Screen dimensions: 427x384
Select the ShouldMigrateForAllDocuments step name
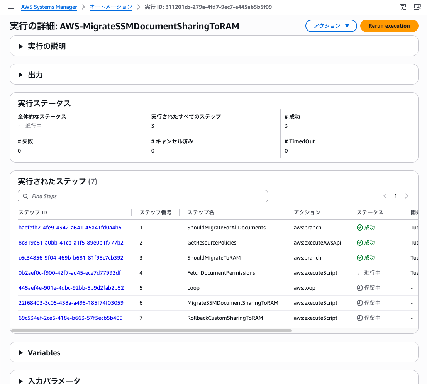[x=226, y=228]
